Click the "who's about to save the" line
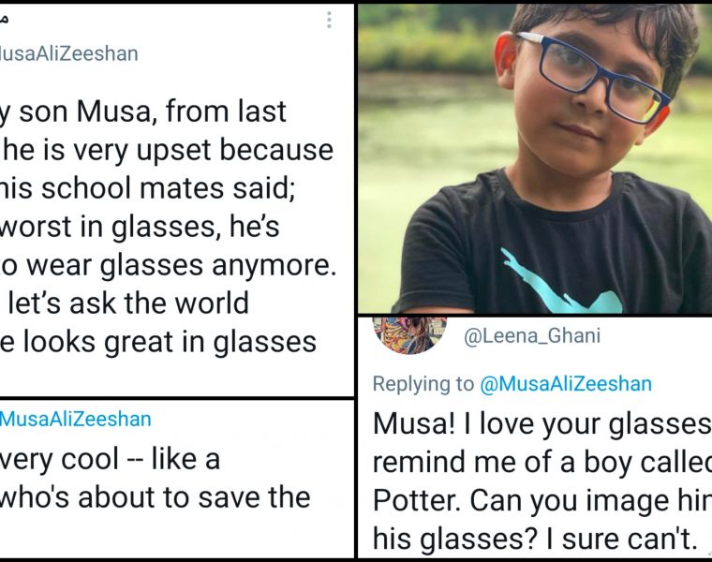The width and height of the screenshot is (712, 562). (155, 496)
